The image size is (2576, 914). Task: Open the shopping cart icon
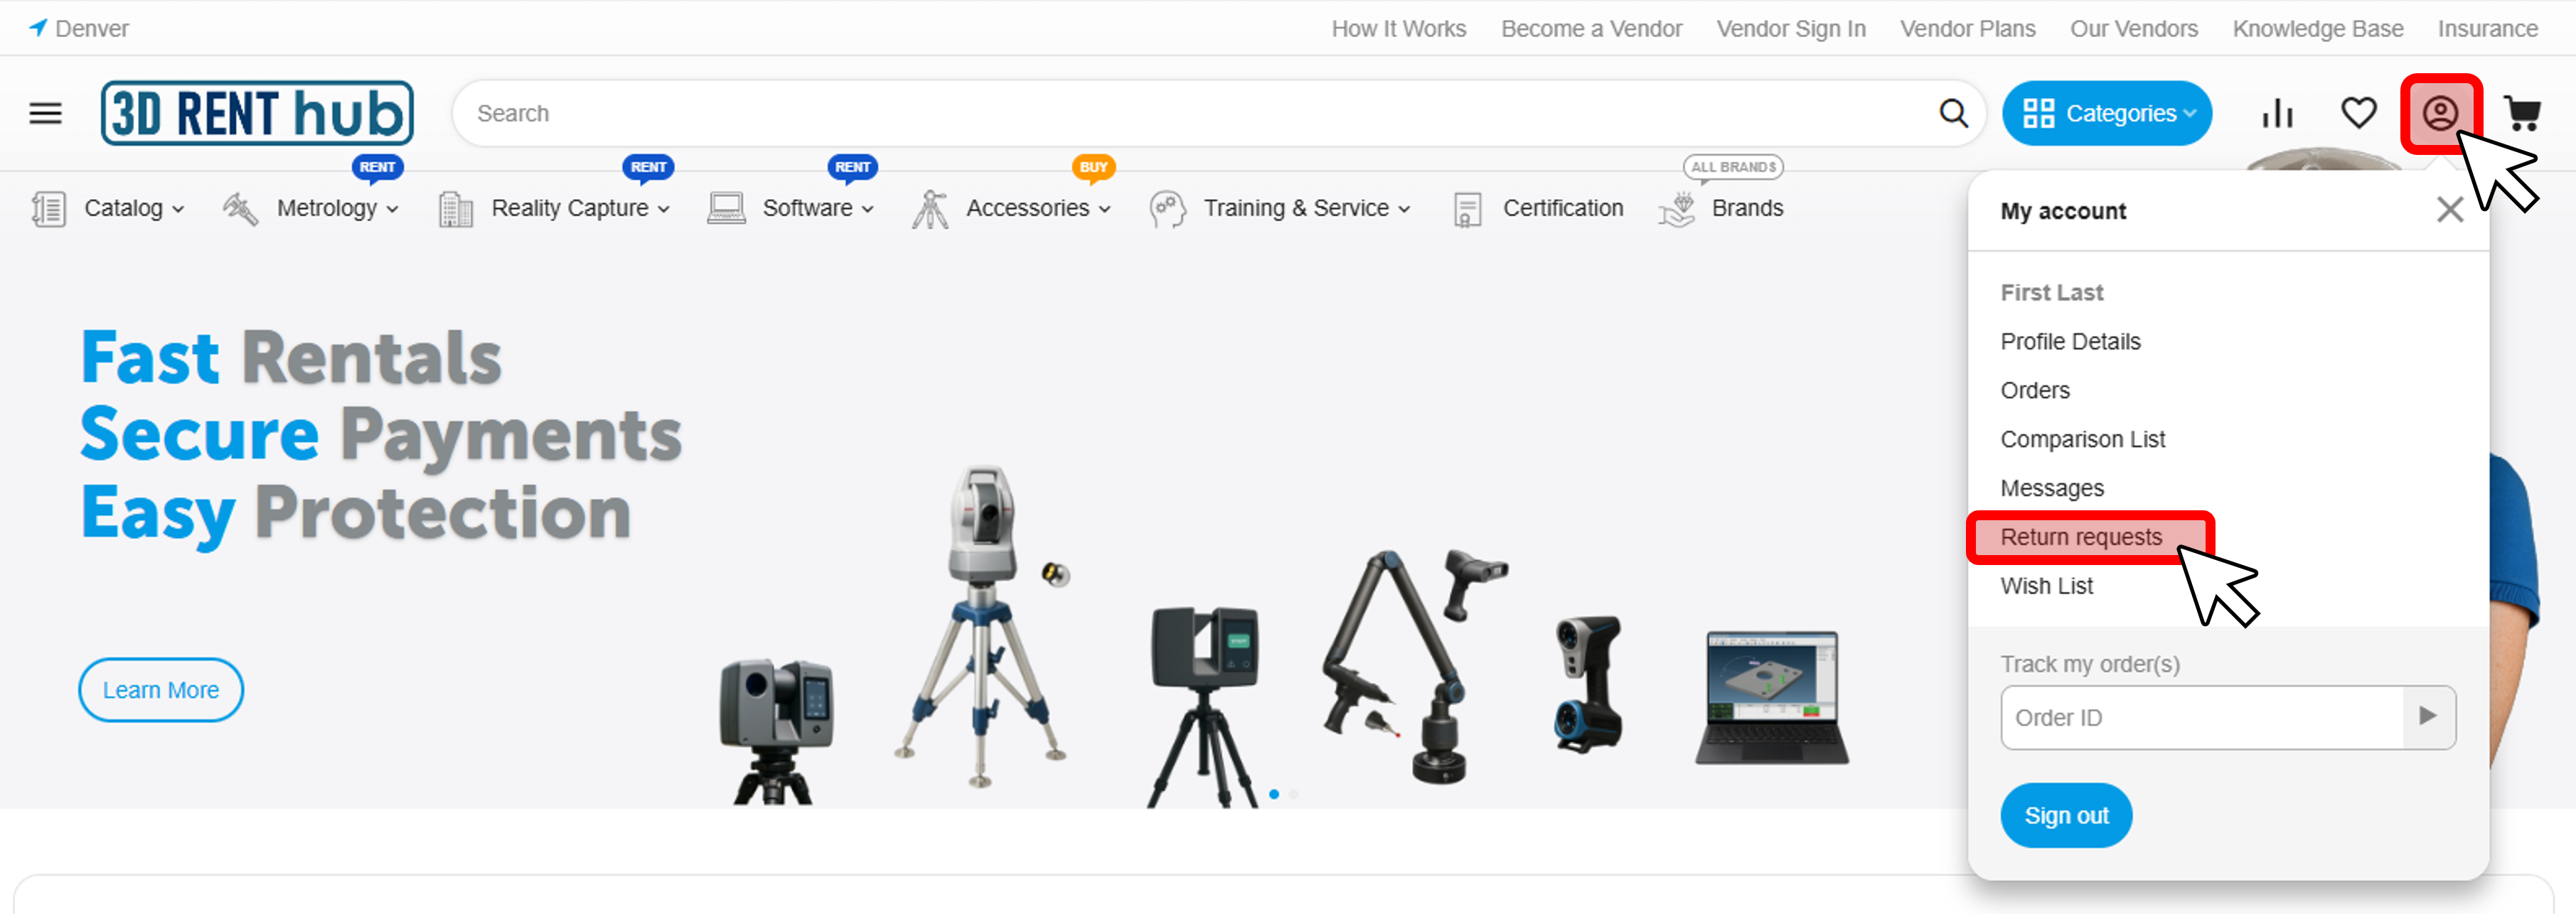click(x=2521, y=113)
